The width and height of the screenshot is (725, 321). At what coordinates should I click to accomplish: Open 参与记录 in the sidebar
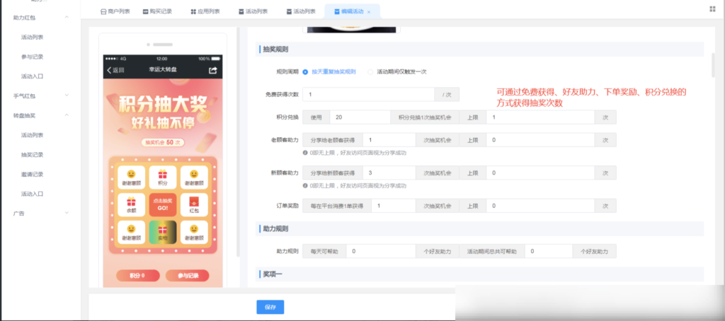point(33,57)
